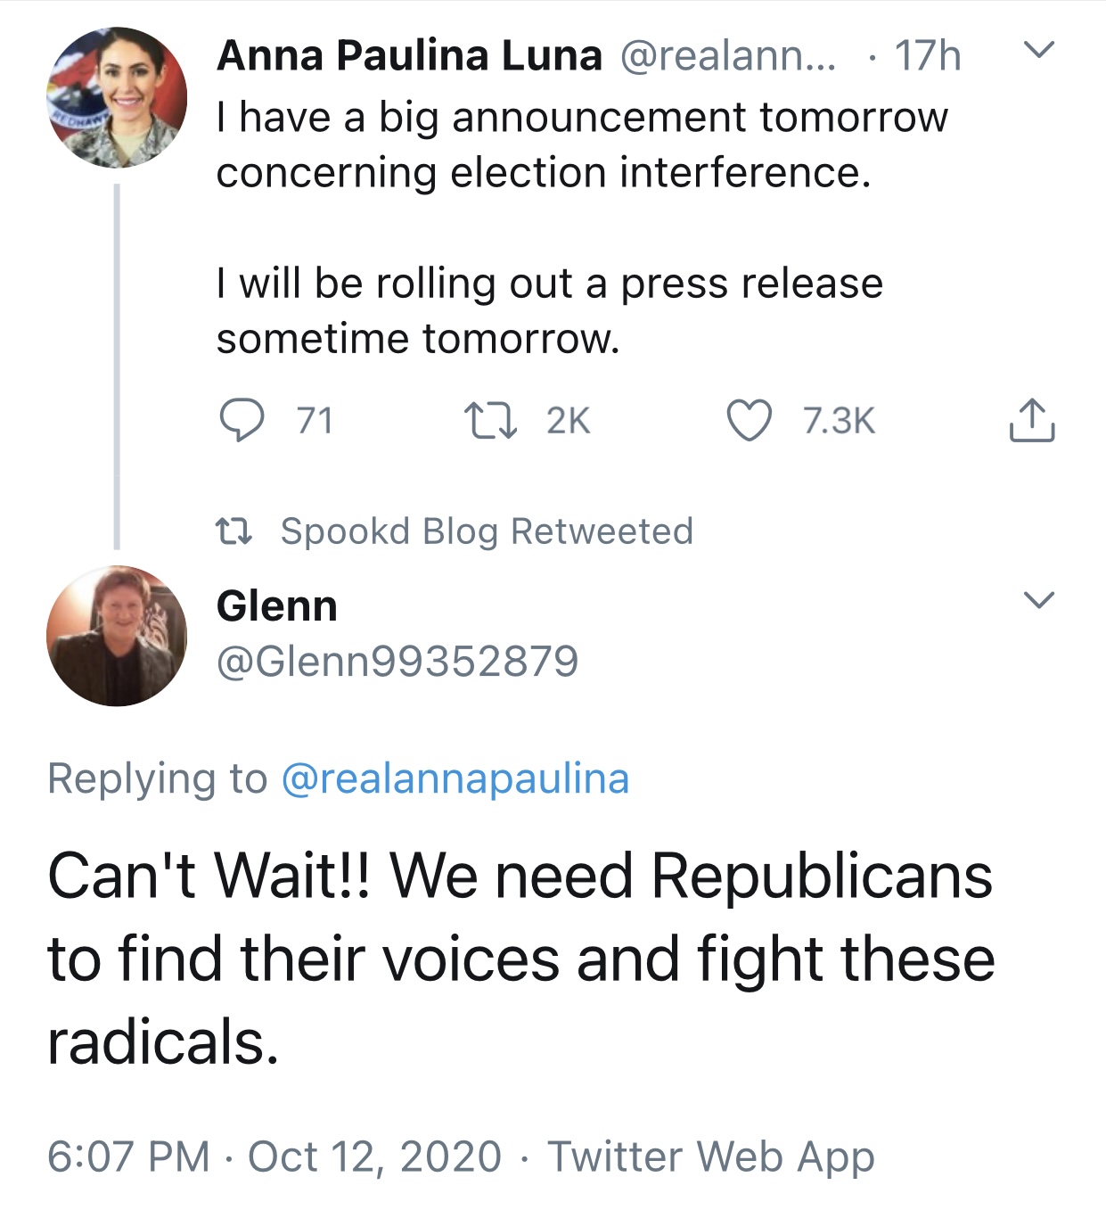Open the chevron menu on Anna's tweet

[x=1038, y=50]
